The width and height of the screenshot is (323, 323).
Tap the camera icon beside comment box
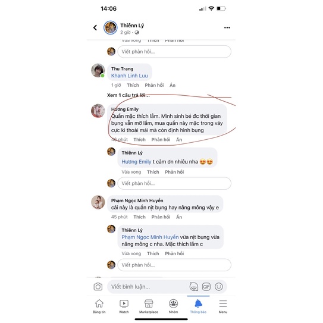point(98,287)
